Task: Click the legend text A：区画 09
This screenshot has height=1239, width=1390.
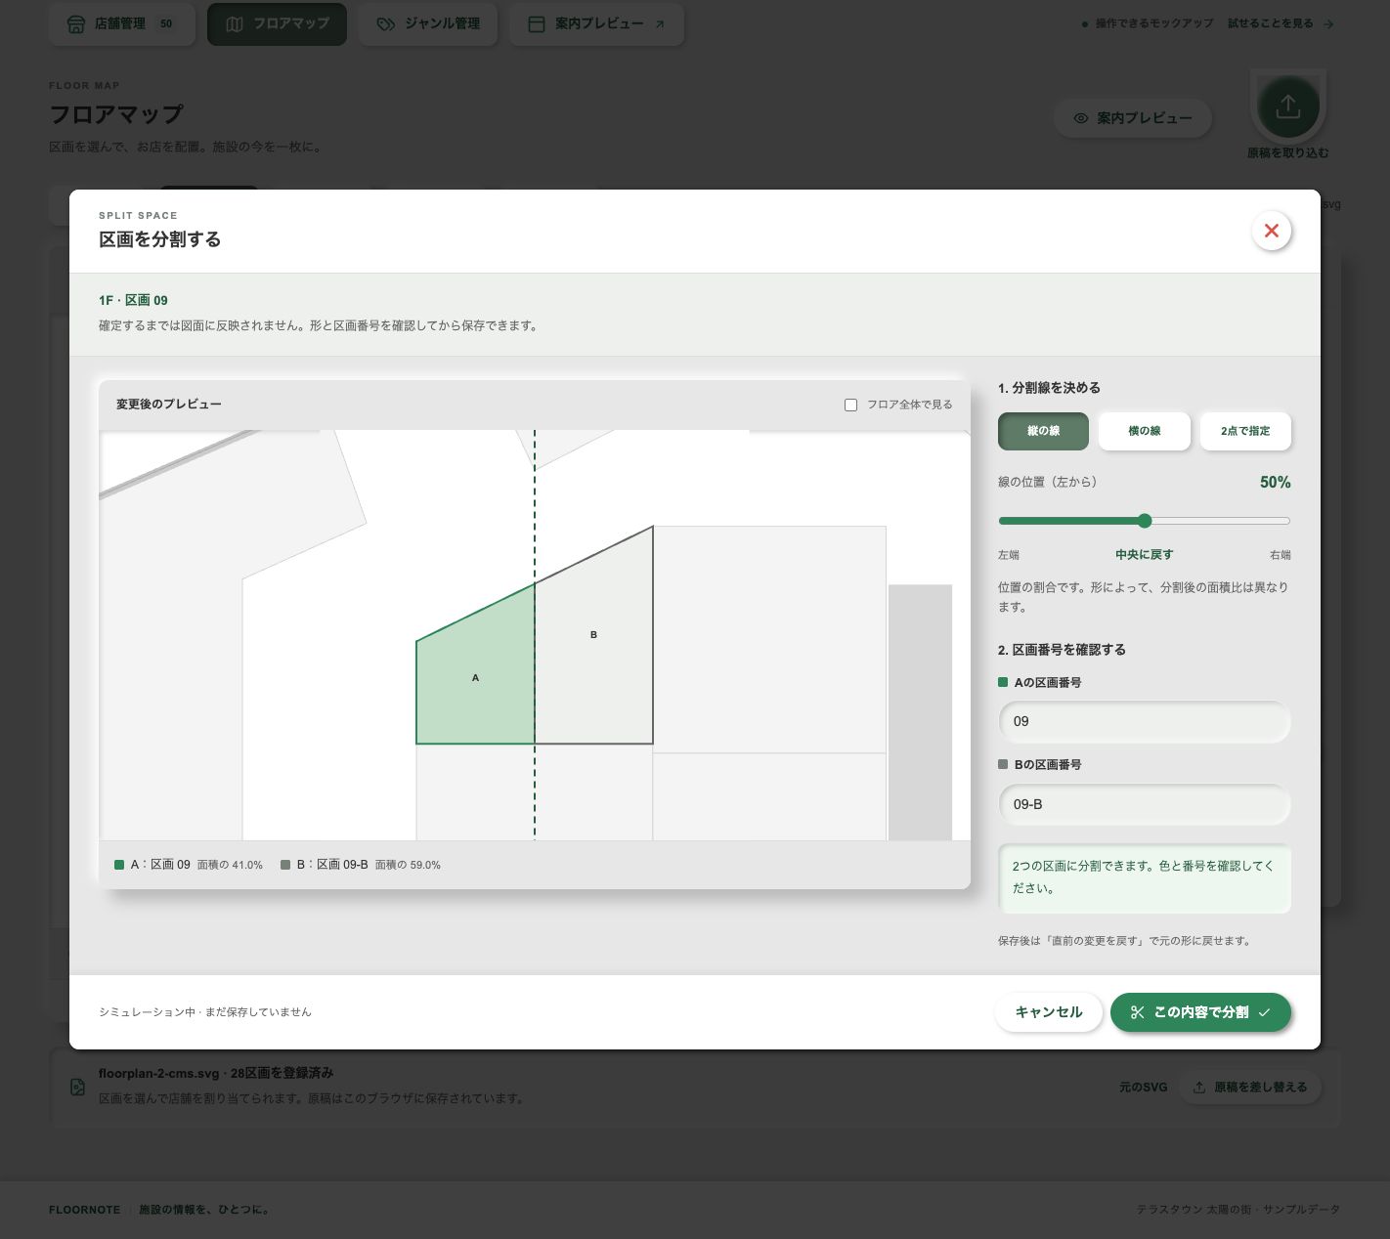Action: 160,865
